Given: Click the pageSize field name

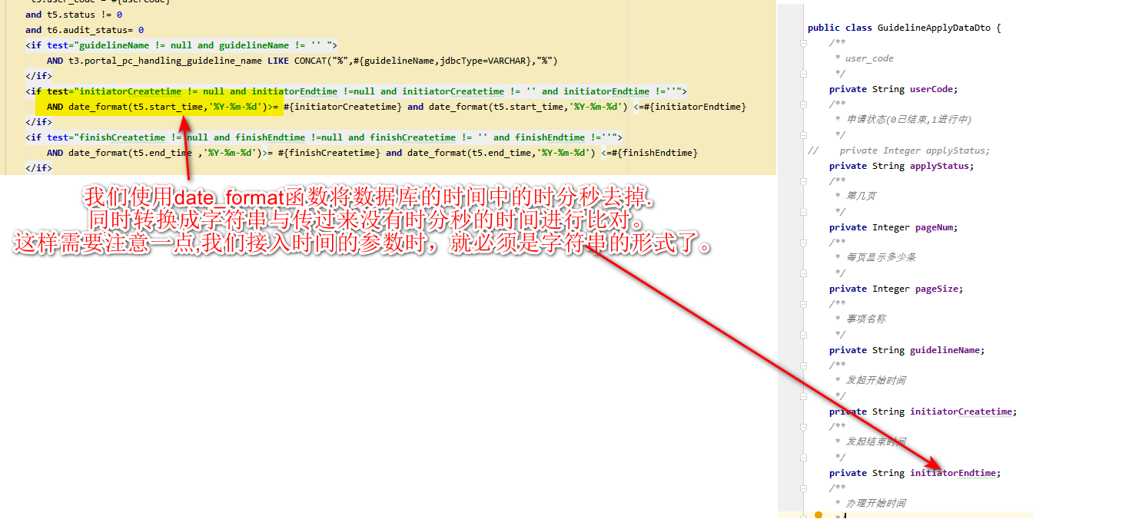Looking at the screenshot, I should click(x=937, y=289).
